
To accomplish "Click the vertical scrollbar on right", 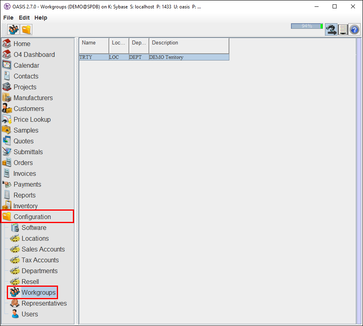I will [x=359, y=181].
